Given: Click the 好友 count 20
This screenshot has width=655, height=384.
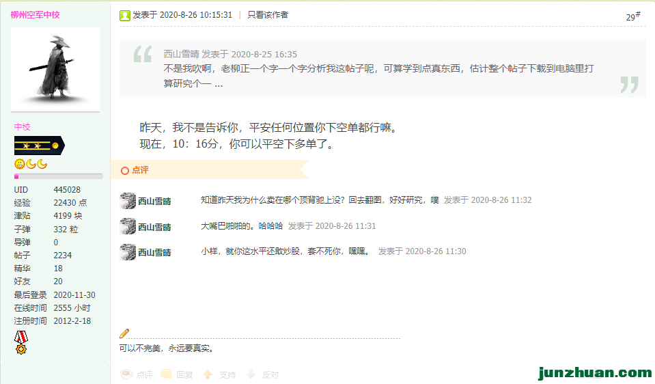Looking at the screenshot, I should click(x=58, y=282).
